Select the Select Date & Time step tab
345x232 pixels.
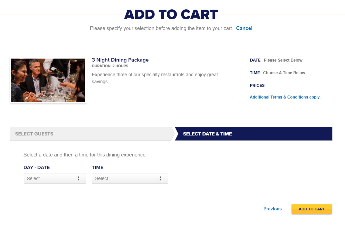point(253,134)
